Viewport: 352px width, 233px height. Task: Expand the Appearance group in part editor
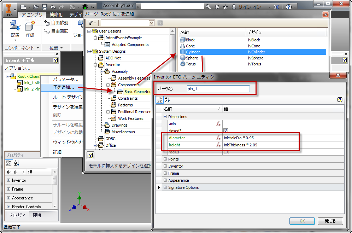tap(165, 180)
